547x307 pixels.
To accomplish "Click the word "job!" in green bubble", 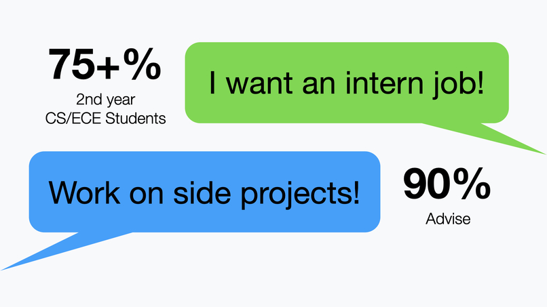I will coord(459,85).
